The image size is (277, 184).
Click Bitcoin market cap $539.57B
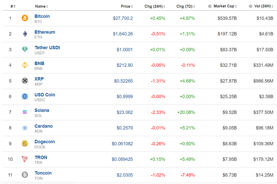pyautogui.click(x=227, y=18)
